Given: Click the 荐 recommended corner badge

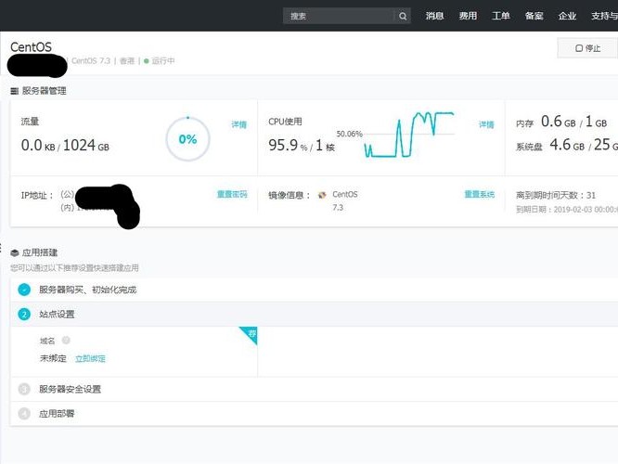Looking at the screenshot, I should click(251, 333).
